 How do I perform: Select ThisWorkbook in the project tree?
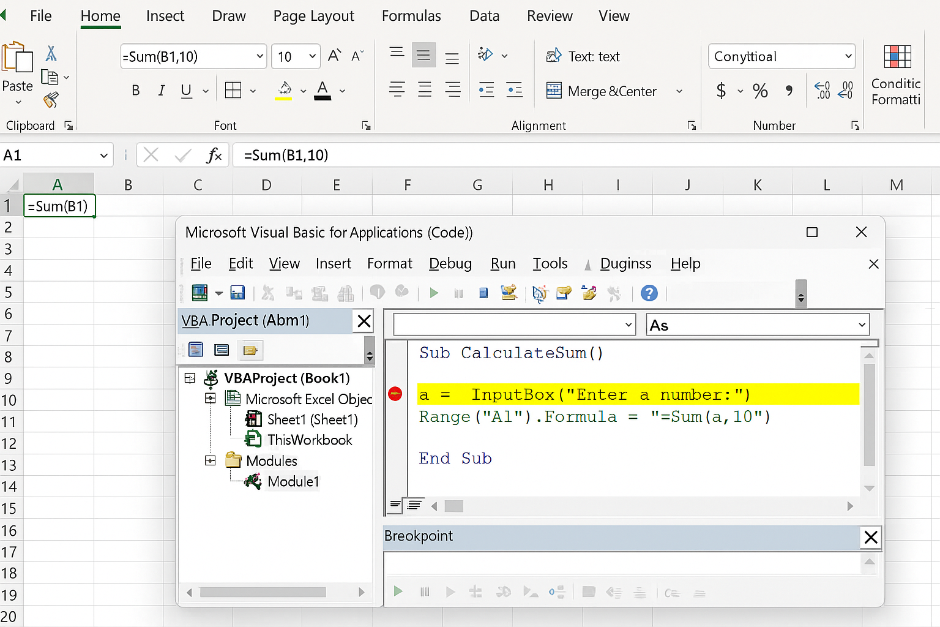(x=310, y=440)
